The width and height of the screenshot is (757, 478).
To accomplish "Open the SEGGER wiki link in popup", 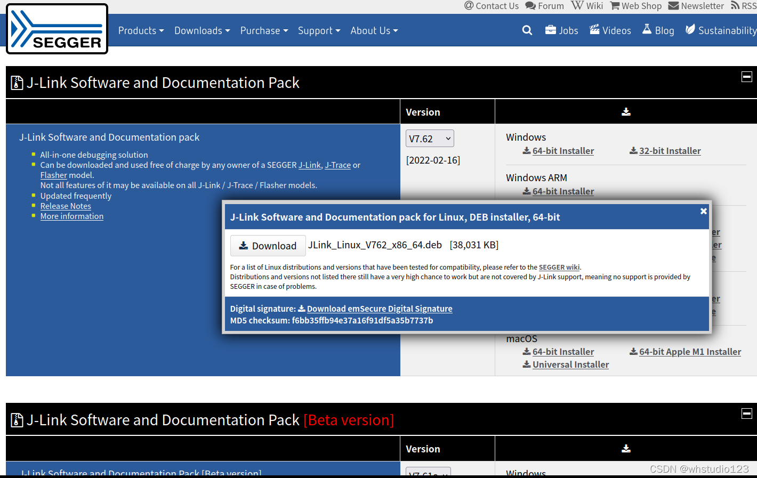I will 559,268.
